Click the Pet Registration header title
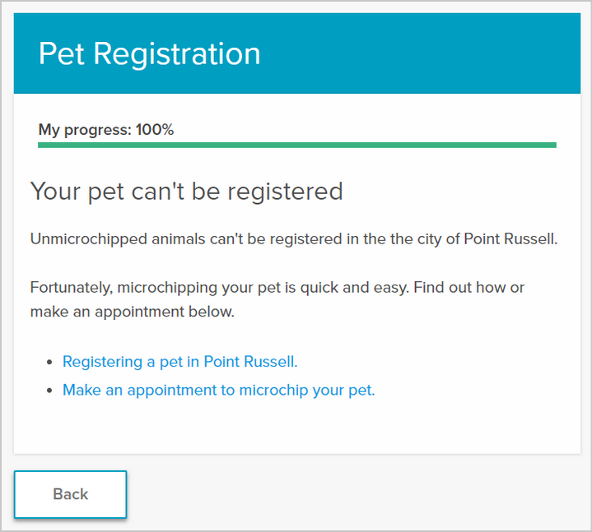This screenshot has height=532, width=592. point(149,54)
